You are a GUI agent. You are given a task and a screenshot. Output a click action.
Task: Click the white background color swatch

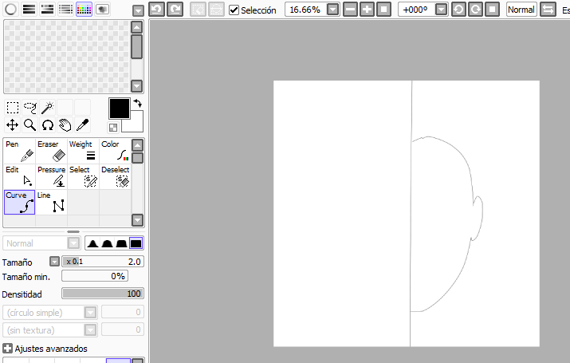tap(136, 124)
